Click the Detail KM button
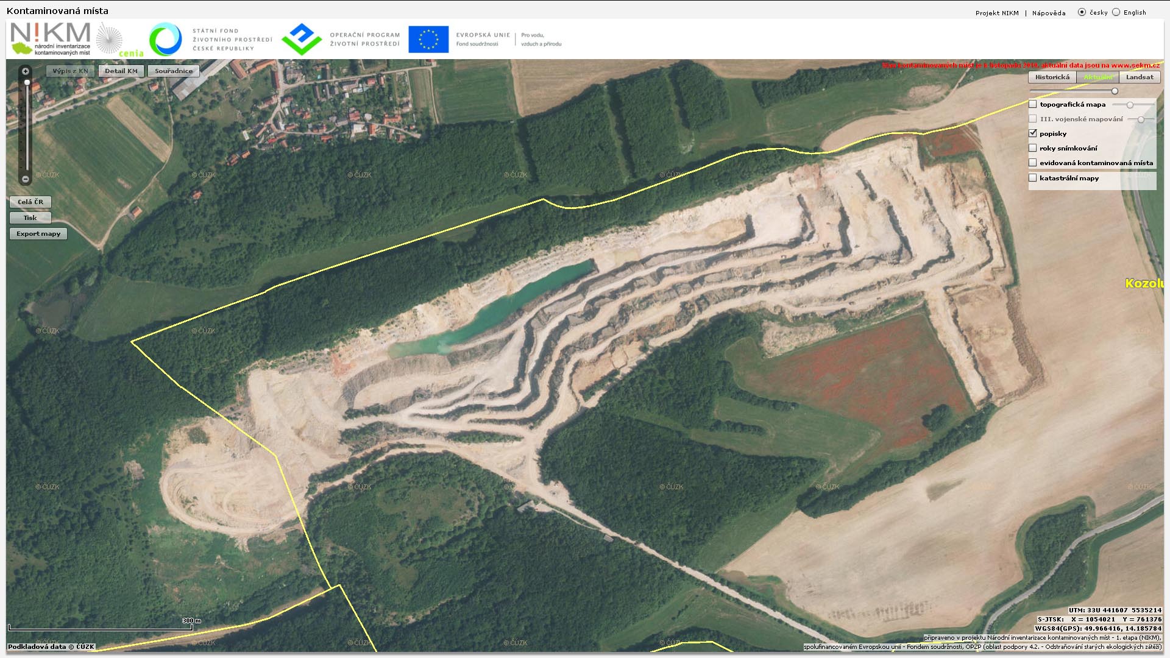The width and height of the screenshot is (1170, 658). (121, 71)
